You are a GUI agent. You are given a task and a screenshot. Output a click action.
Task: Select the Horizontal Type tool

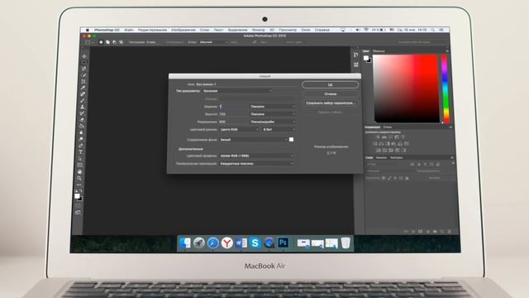click(x=80, y=152)
